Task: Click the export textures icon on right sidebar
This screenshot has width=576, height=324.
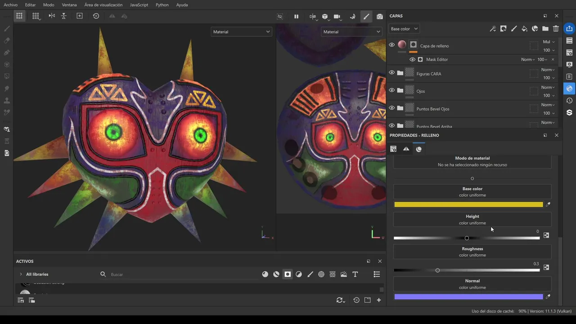Action: click(x=569, y=29)
